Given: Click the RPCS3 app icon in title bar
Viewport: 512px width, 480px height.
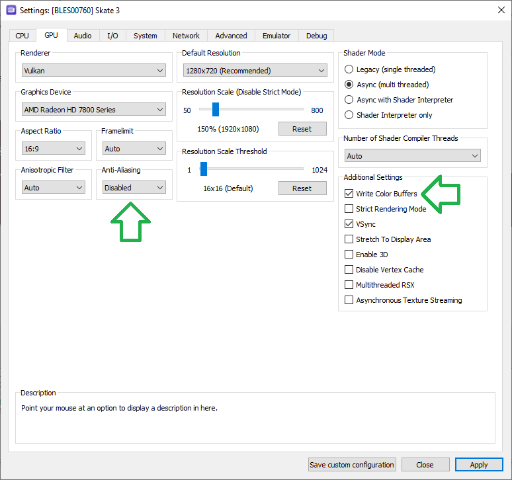Looking at the screenshot, I should (11, 10).
